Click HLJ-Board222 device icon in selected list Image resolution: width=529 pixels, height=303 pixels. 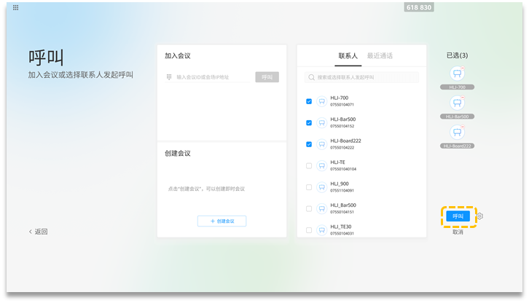click(x=457, y=132)
